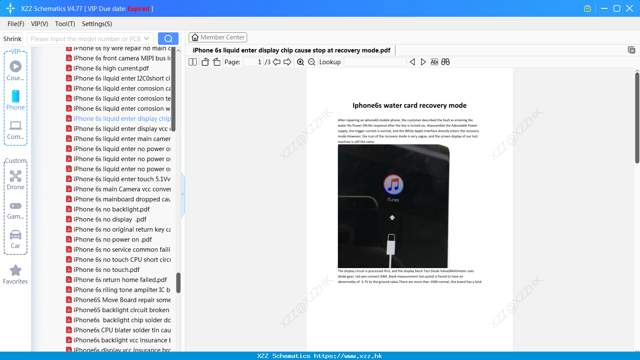Open iPhone6S backlight circuit broken file
The width and height of the screenshot is (640, 360).
[118, 310]
